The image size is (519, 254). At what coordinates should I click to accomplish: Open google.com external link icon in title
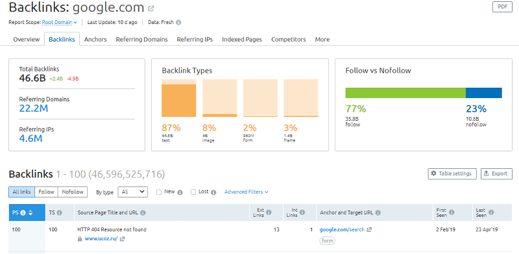151,8
